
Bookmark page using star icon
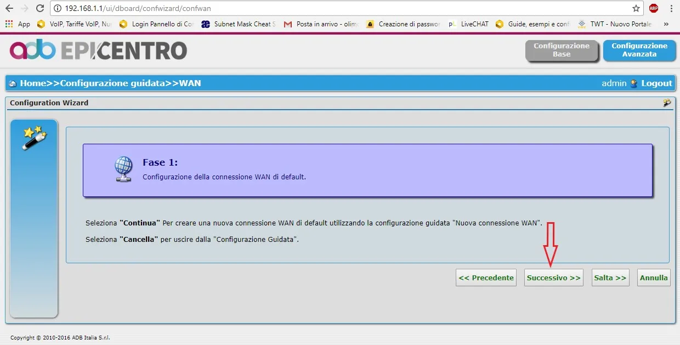tap(636, 9)
